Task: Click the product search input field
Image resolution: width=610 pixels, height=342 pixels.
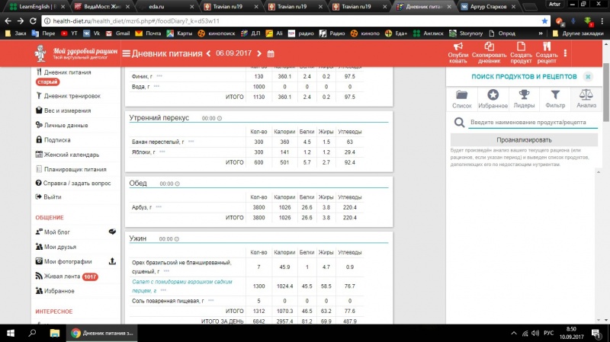Action: pos(526,123)
